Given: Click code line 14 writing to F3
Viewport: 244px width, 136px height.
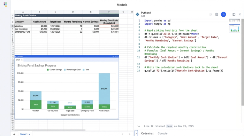Looking at the screenshot, I should 184,71.
